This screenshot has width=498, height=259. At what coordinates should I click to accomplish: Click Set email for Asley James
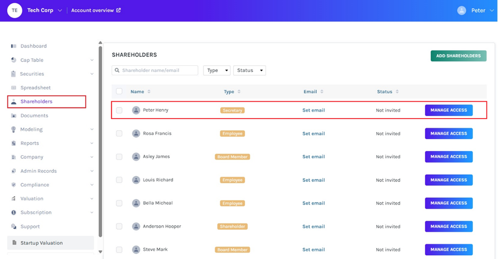tap(313, 157)
